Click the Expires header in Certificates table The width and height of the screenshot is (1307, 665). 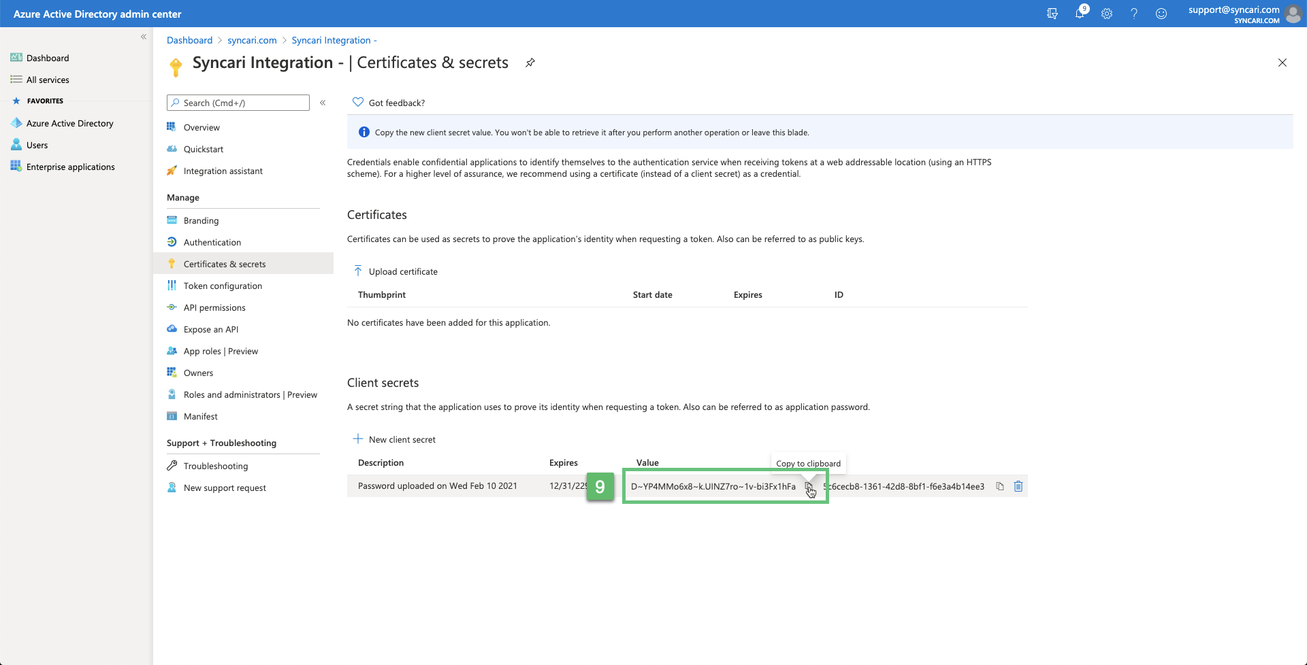(748, 294)
